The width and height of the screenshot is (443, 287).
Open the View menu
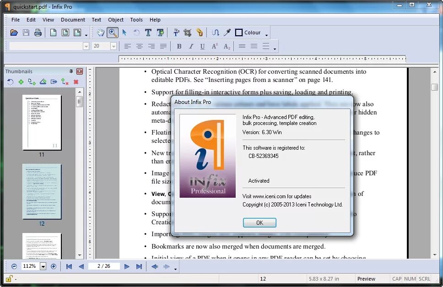click(49, 20)
